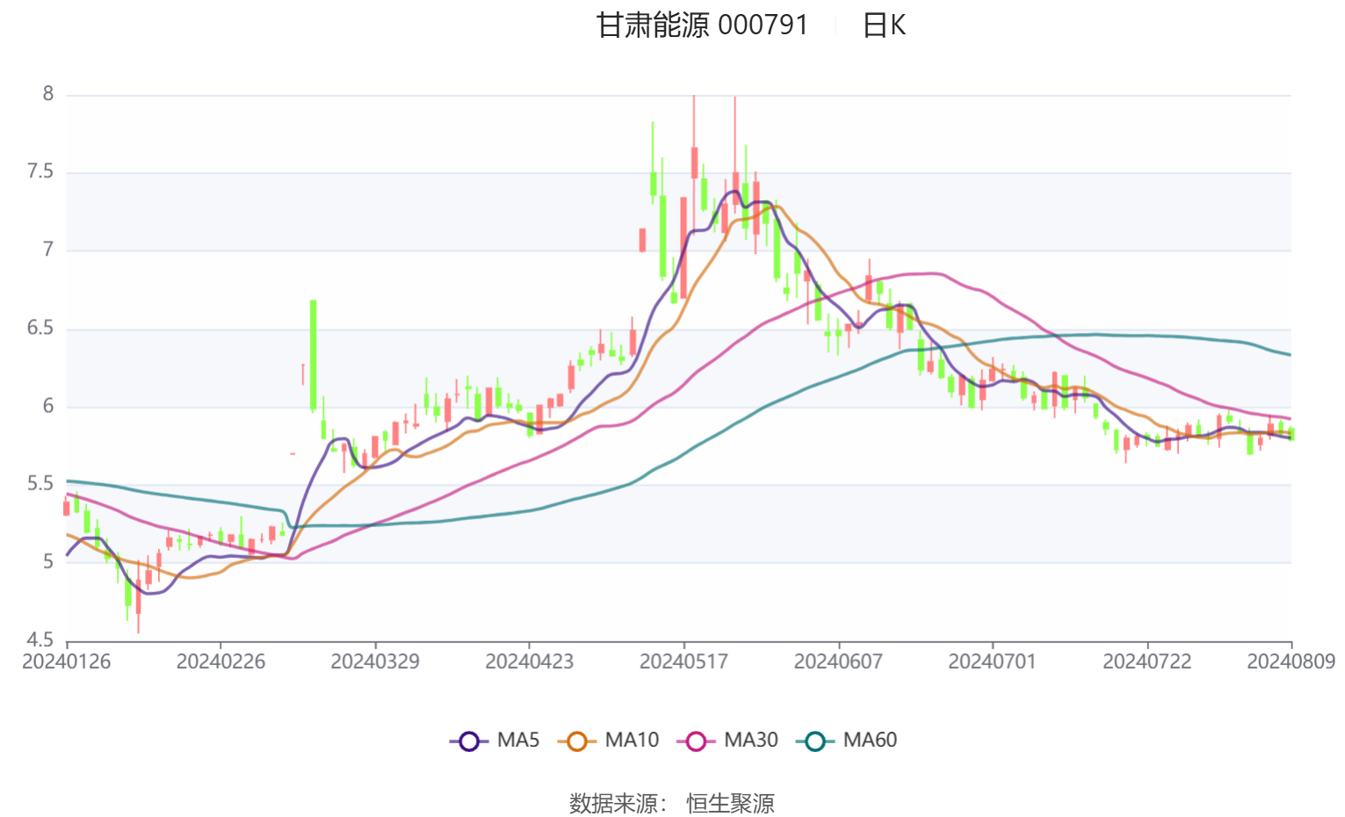Click the y-axis value 8
This screenshot has width=1345, height=817.
click(x=48, y=94)
